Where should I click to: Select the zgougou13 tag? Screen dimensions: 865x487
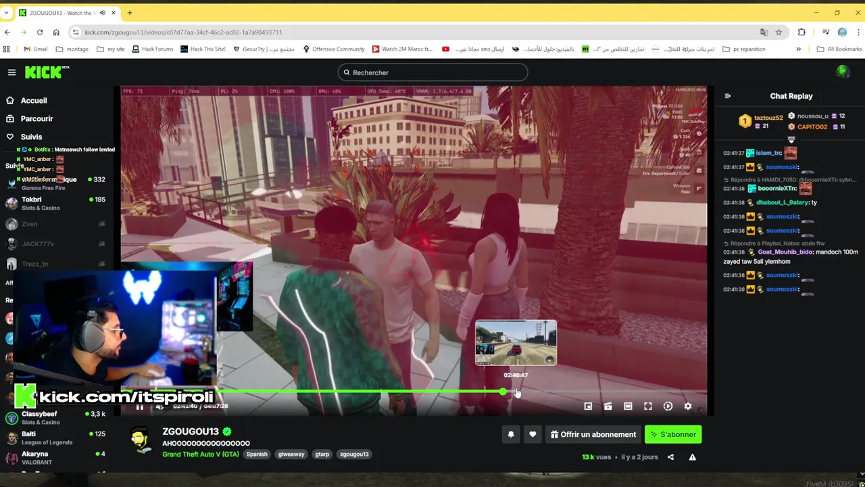pyautogui.click(x=354, y=454)
